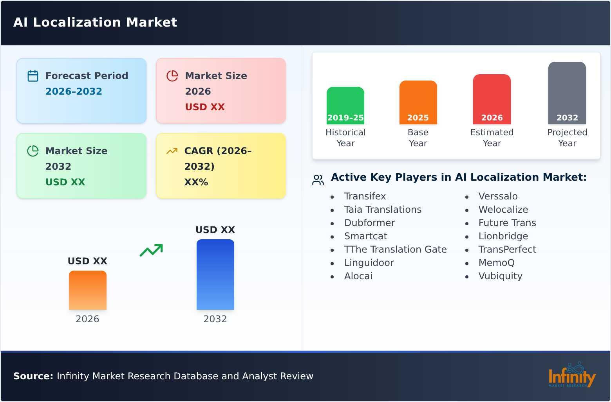Select Vubiquity in the key players list
The image size is (611, 402).
tap(500, 276)
